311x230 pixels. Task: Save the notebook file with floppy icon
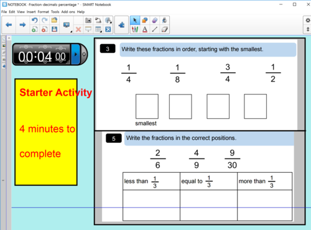[54, 29]
